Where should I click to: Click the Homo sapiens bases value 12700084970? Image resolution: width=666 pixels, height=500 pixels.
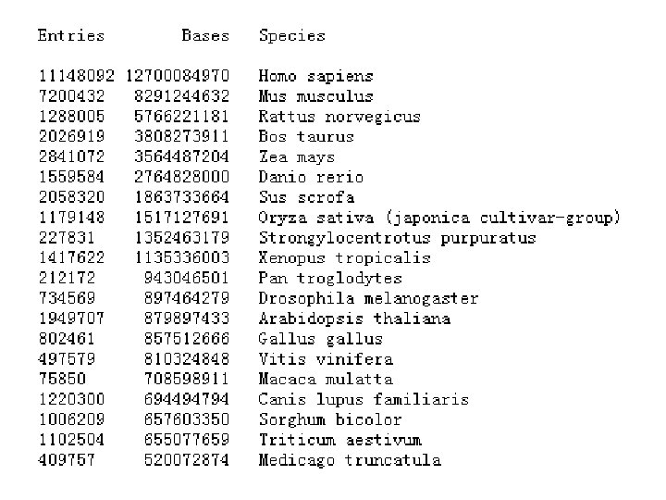(177, 76)
